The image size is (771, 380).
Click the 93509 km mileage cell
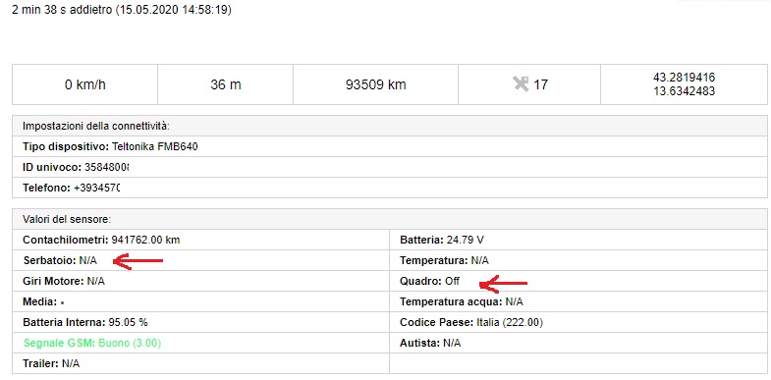375,84
